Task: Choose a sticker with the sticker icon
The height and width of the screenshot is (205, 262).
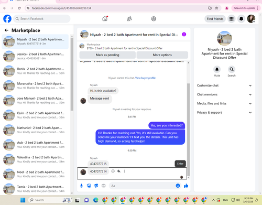Action: (96, 186)
